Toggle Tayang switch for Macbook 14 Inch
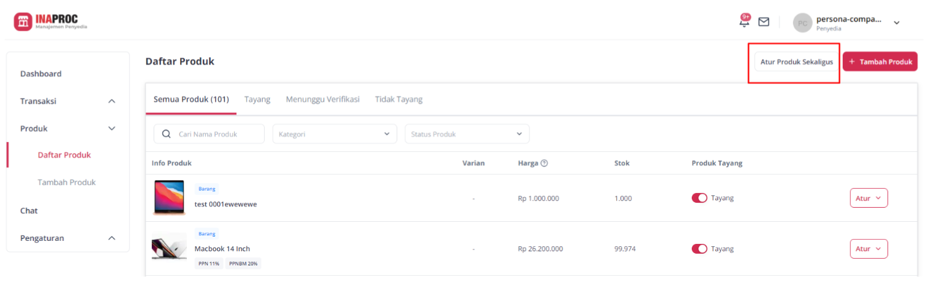927x290 pixels. [x=699, y=249]
